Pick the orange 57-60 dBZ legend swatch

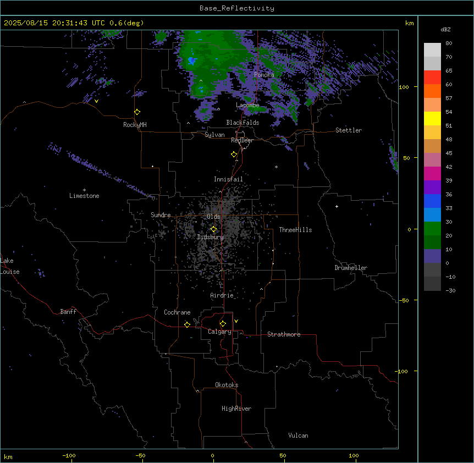(x=432, y=91)
